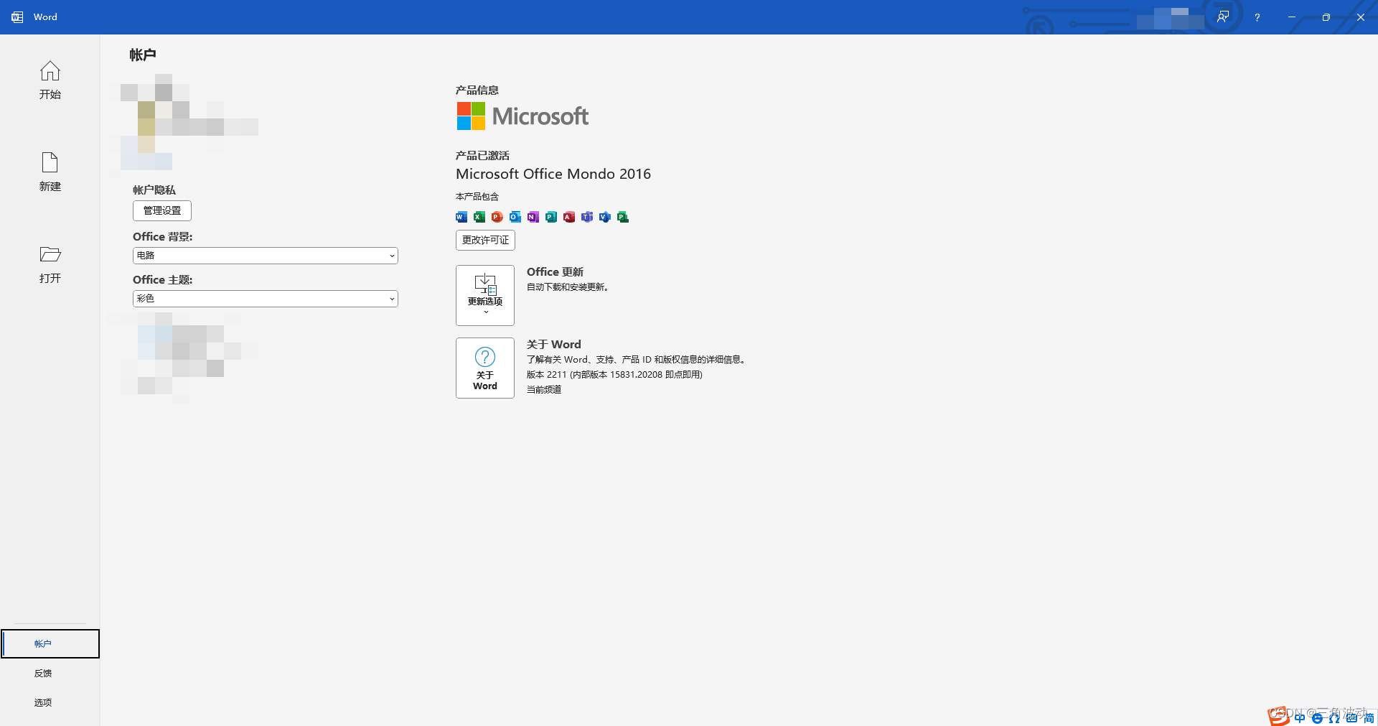The width and height of the screenshot is (1378, 726).
Task: Go to the 开始 home page
Action: pyautogui.click(x=50, y=80)
